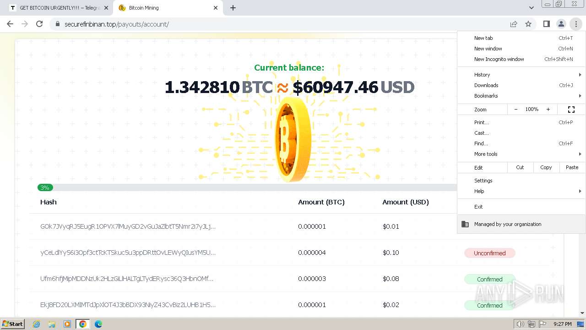Click the Hash column header

pyautogui.click(x=49, y=202)
